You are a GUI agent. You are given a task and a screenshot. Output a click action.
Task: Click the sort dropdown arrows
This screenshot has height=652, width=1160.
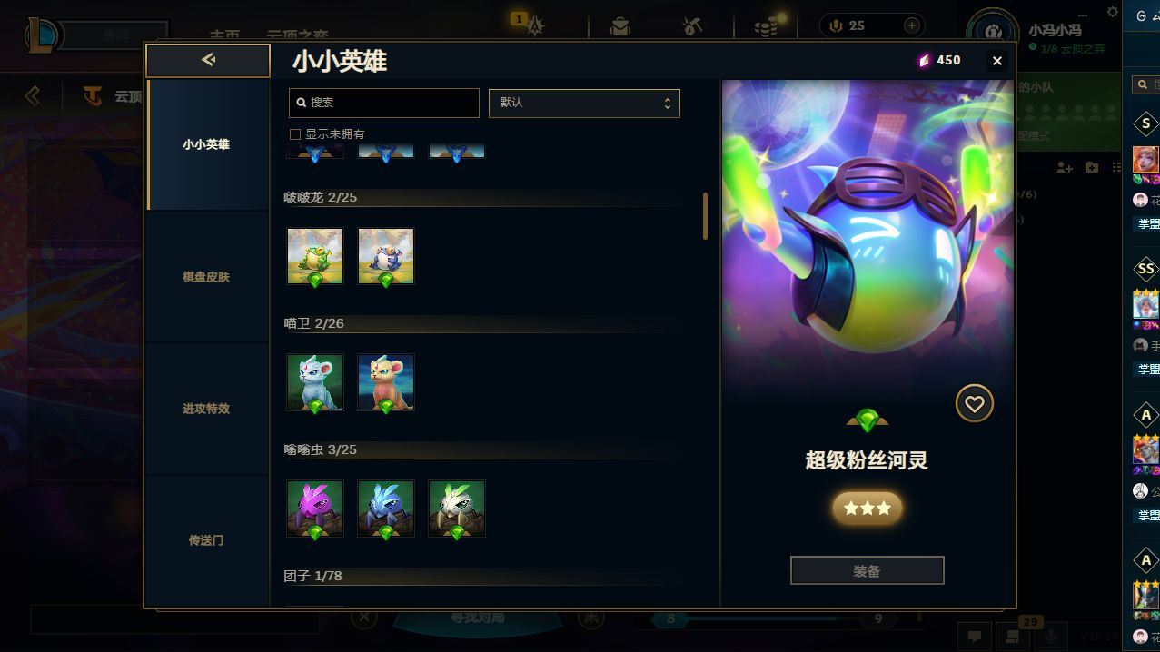point(667,103)
